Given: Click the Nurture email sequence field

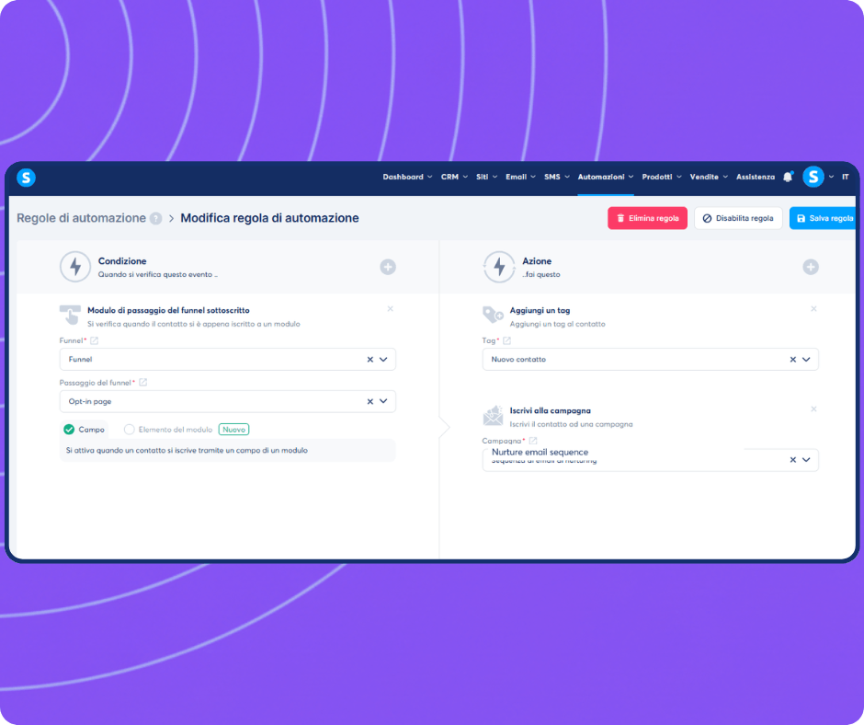Looking at the screenshot, I should tap(650, 460).
